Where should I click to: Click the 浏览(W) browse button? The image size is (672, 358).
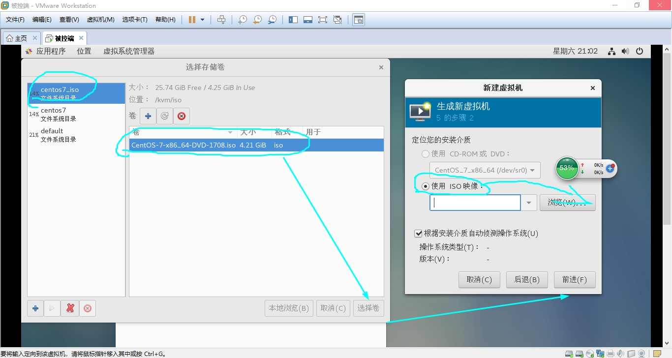point(568,203)
